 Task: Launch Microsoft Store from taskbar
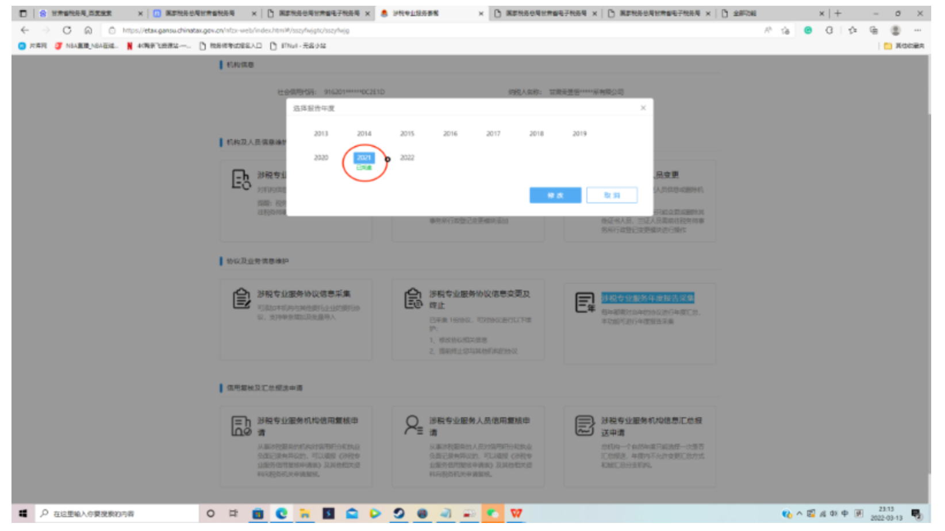coord(258,514)
